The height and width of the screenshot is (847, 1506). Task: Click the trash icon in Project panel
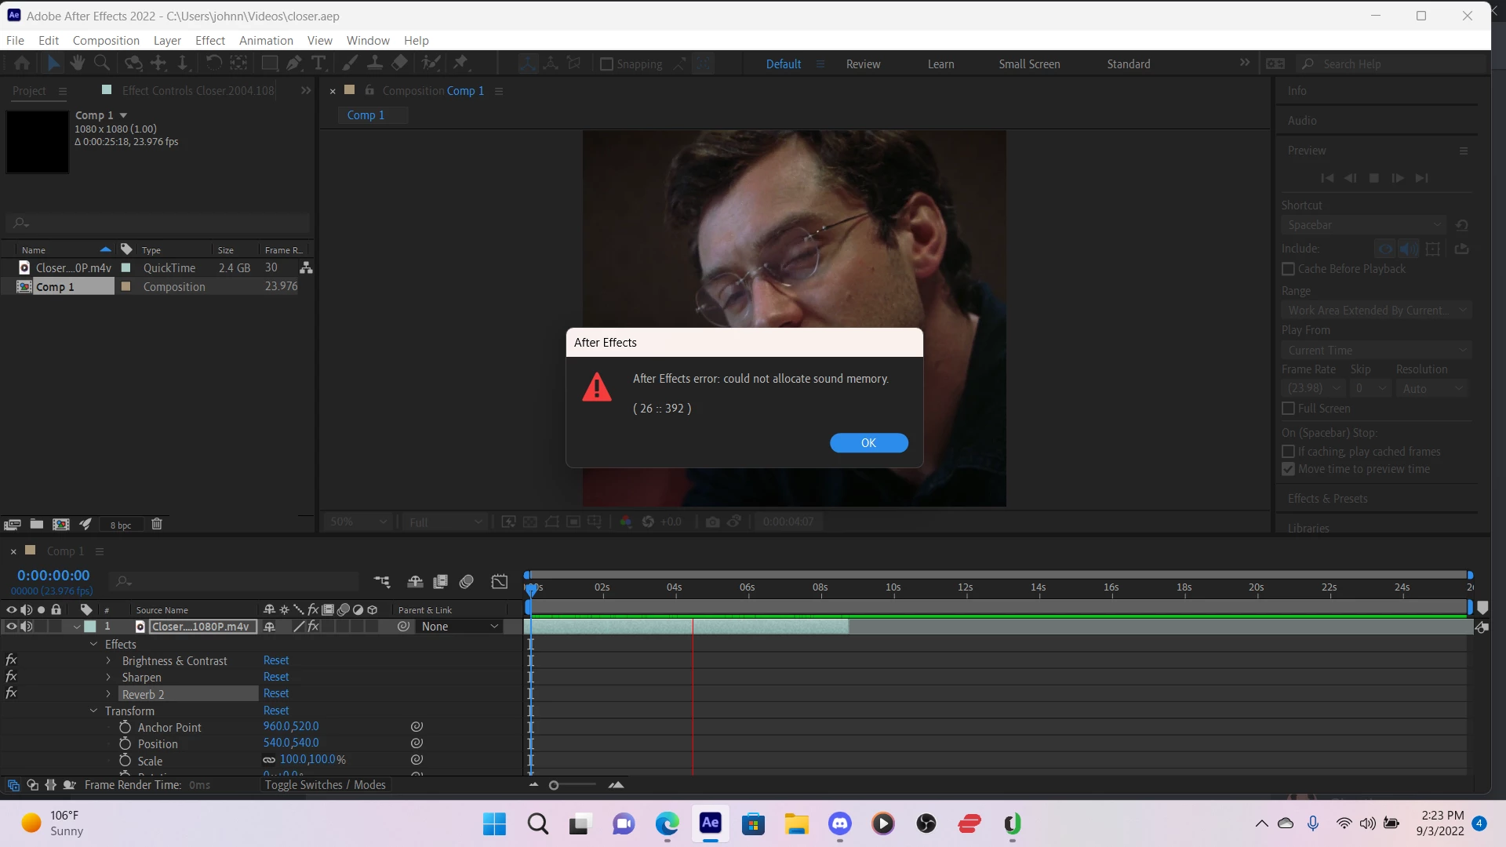tap(157, 524)
